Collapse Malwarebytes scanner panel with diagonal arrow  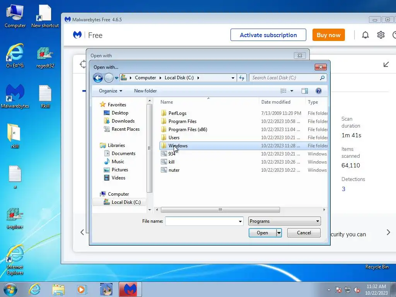[x=386, y=65]
